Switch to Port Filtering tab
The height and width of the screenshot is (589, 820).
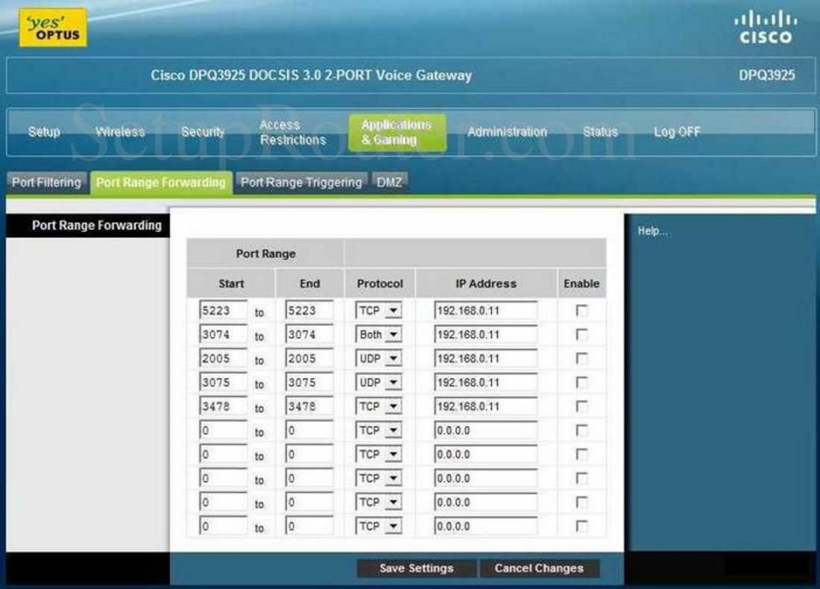(46, 183)
